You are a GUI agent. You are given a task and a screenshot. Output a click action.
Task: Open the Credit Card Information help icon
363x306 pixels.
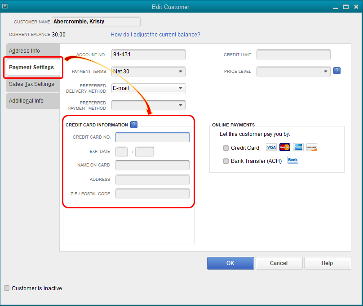[134, 125]
